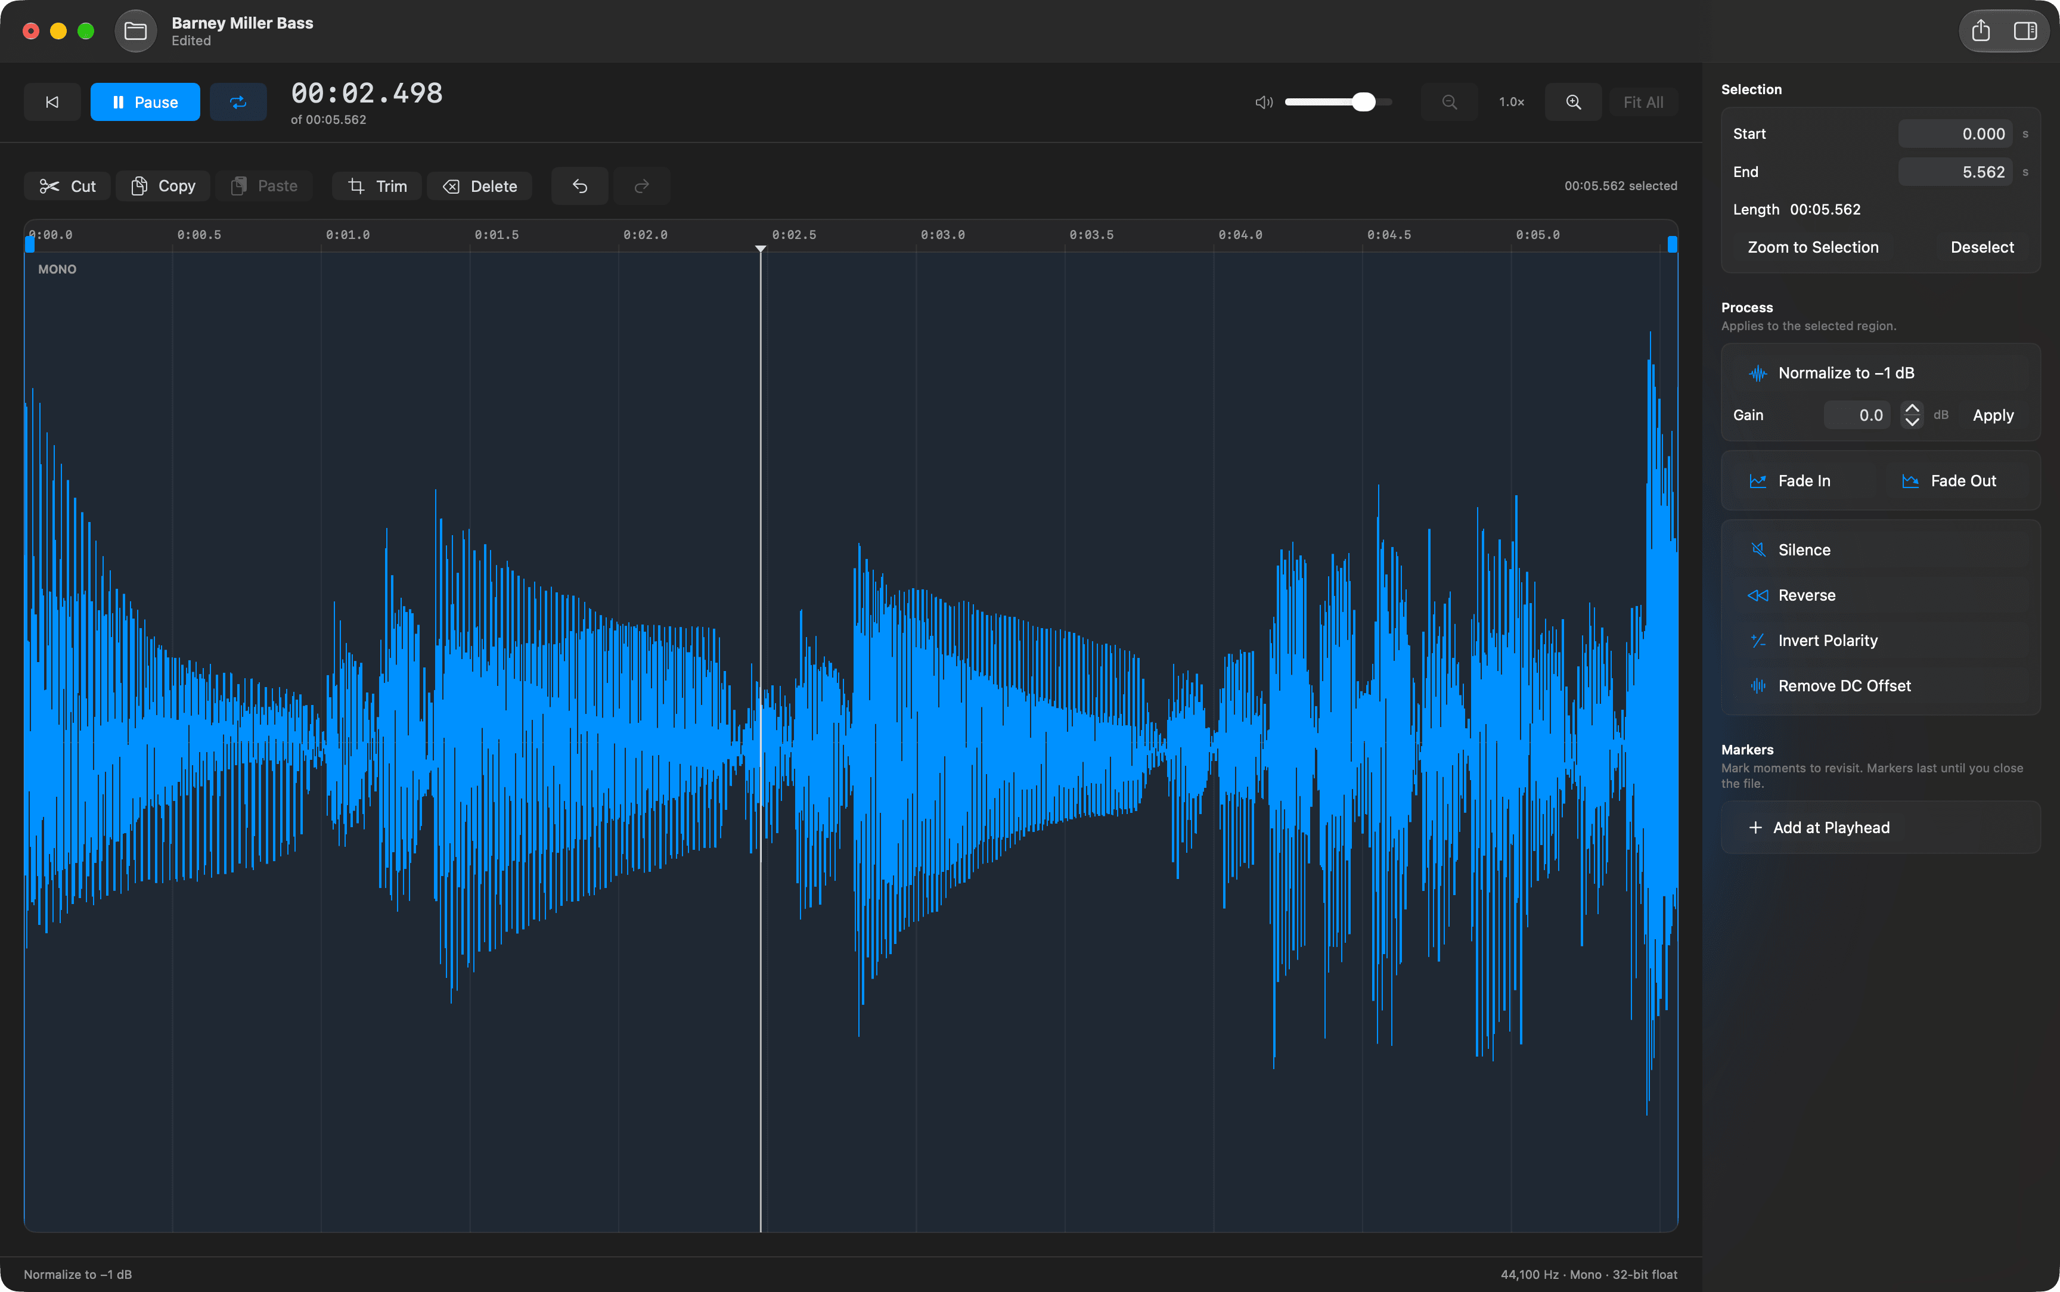The height and width of the screenshot is (1292, 2060).
Task: Click the Gain stepper arrows
Action: pos(1912,415)
